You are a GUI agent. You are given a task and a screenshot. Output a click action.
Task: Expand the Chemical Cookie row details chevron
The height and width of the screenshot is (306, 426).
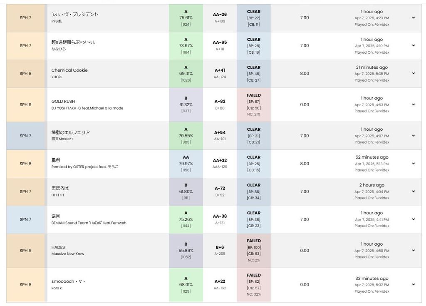(413, 74)
